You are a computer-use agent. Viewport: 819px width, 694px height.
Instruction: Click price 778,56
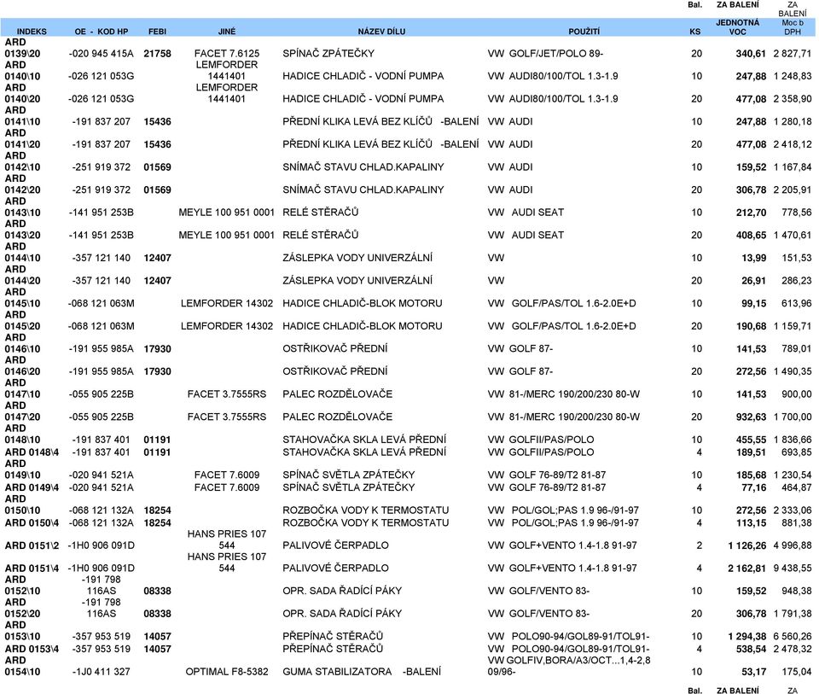click(x=797, y=213)
